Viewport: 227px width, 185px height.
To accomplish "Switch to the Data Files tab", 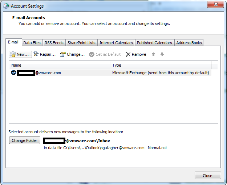I will point(32,43).
